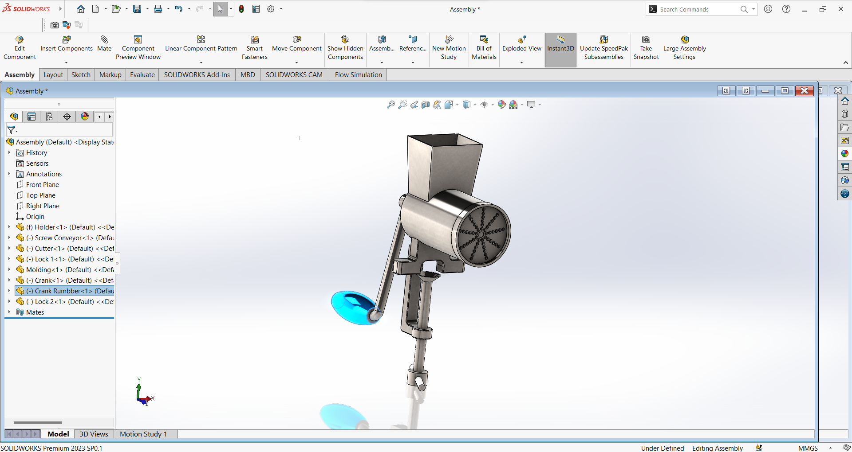Select Crank Rumbber<1> in tree
The width and height of the screenshot is (852, 452).
65,291
